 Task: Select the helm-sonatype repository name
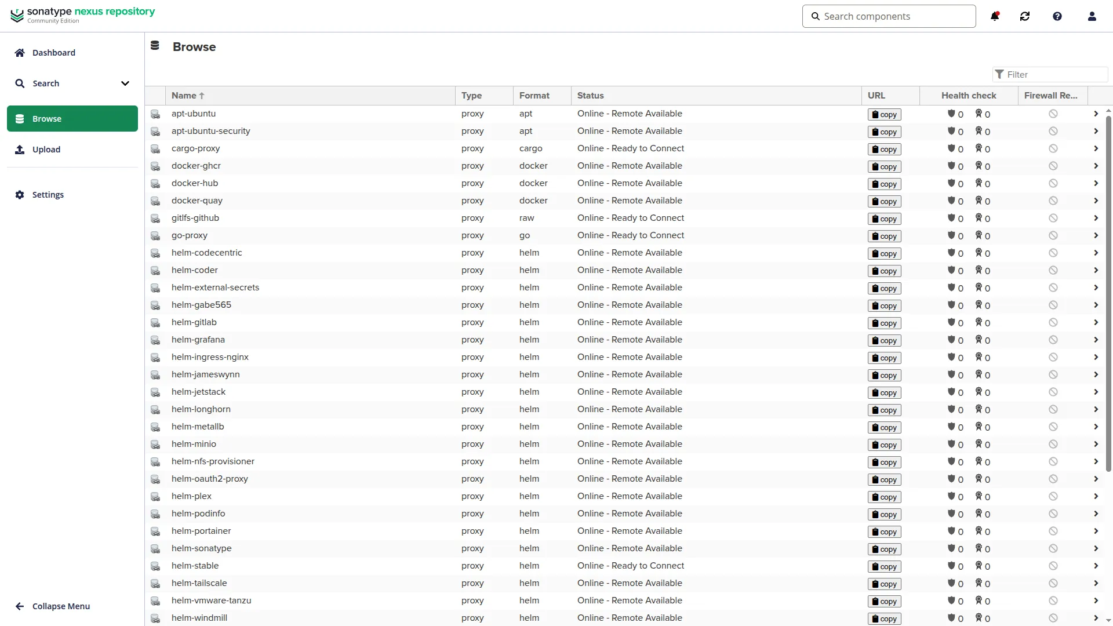coord(201,548)
